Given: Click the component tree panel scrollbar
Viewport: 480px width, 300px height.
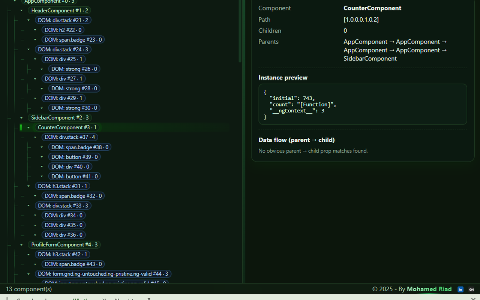Looking at the screenshot, I should 240,31.
